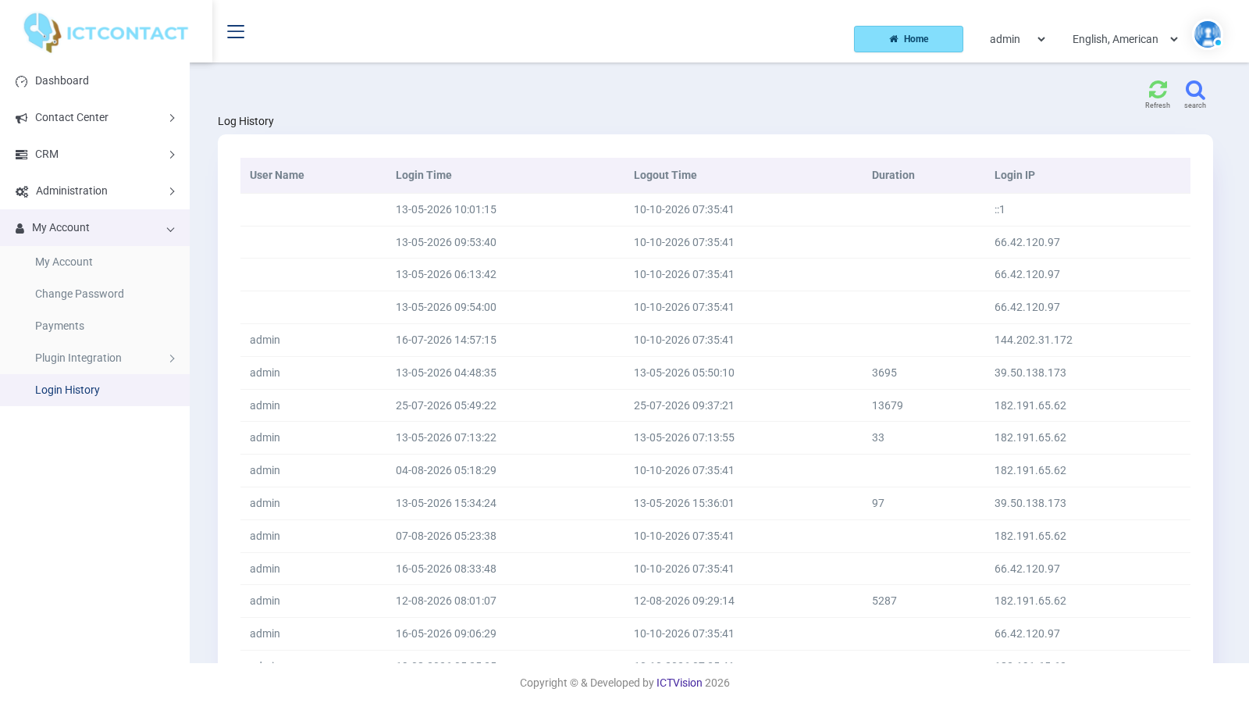The width and height of the screenshot is (1249, 703).
Task: Open the user avatar profile icon
Action: [x=1208, y=34]
